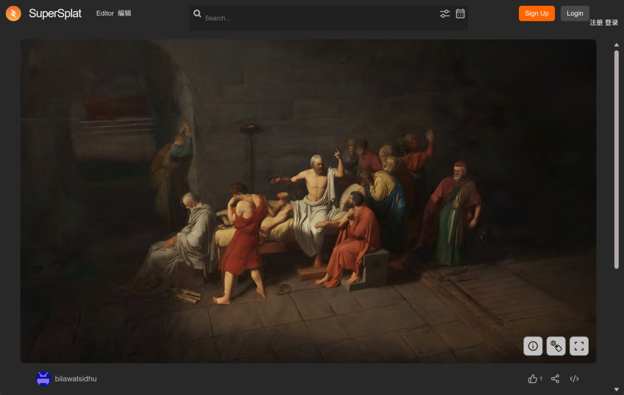Click the 注册 登录 text
This screenshot has height=395, width=624.
[x=604, y=23]
